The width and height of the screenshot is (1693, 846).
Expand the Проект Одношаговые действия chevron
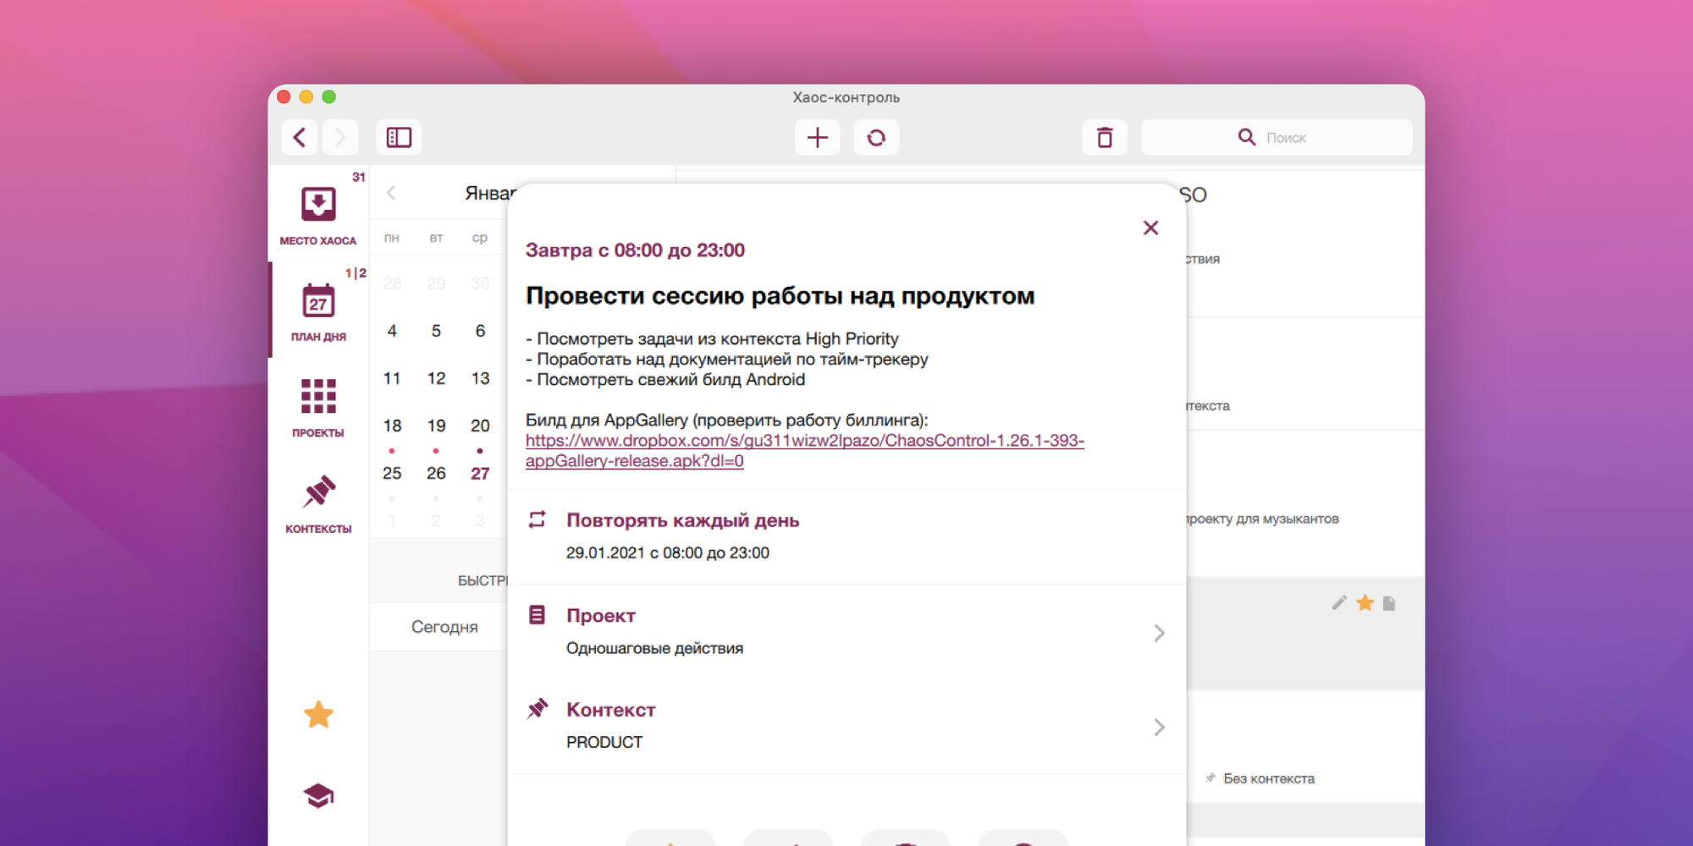pos(1159,633)
